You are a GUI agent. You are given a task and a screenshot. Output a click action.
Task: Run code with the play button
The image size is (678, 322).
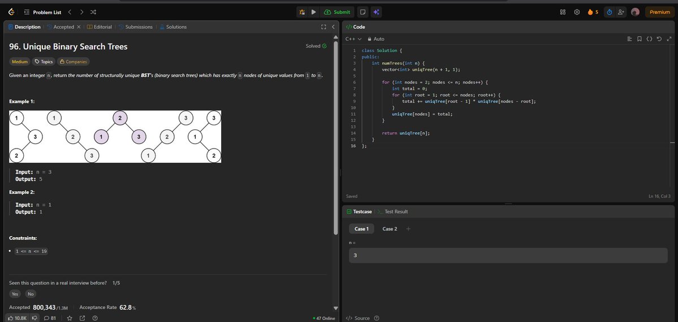(x=313, y=12)
